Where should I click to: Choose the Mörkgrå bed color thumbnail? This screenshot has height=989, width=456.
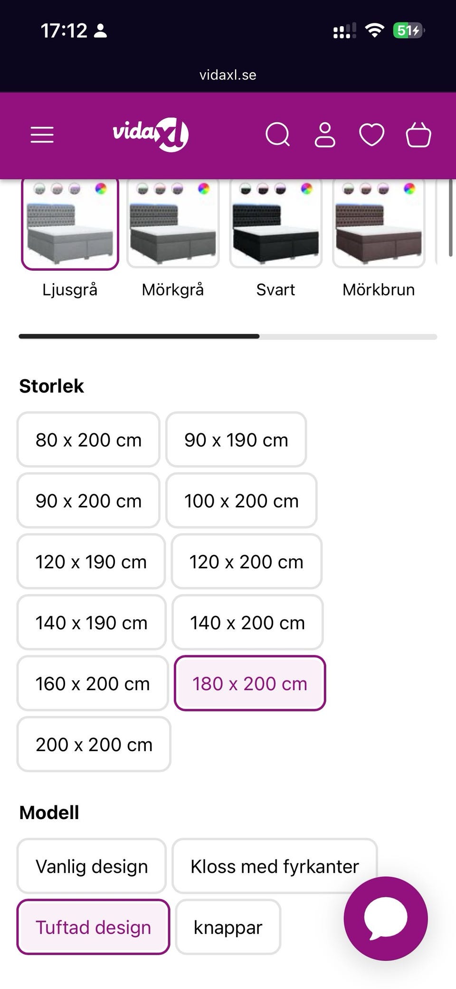pos(173,224)
